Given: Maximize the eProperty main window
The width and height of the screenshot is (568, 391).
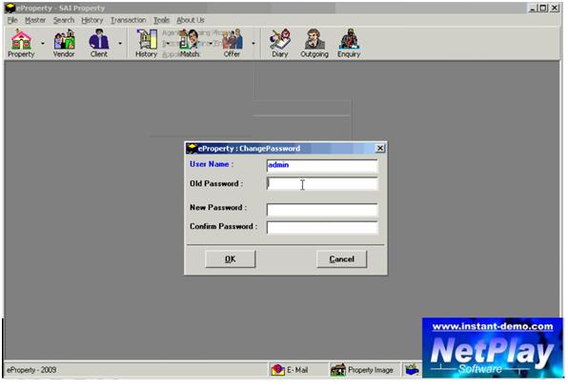Looking at the screenshot, I should [542, 8].
